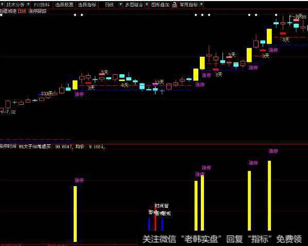Click the 图形叠加 button

coord(160,5)
